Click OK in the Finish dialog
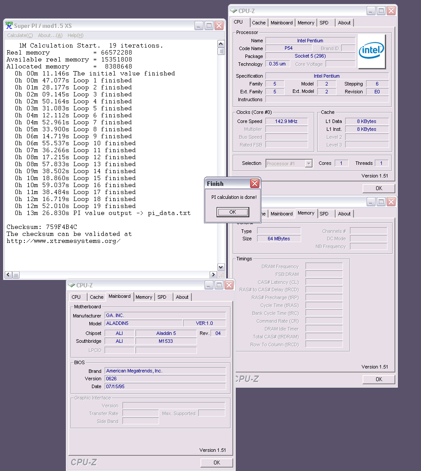The image size is (421, 471). click(x=233, y=212)
